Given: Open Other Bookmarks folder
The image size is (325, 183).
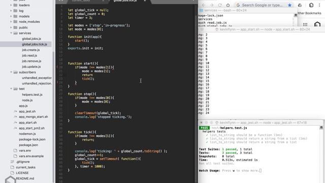Looking at the screenshot, I should click(309, 13).
